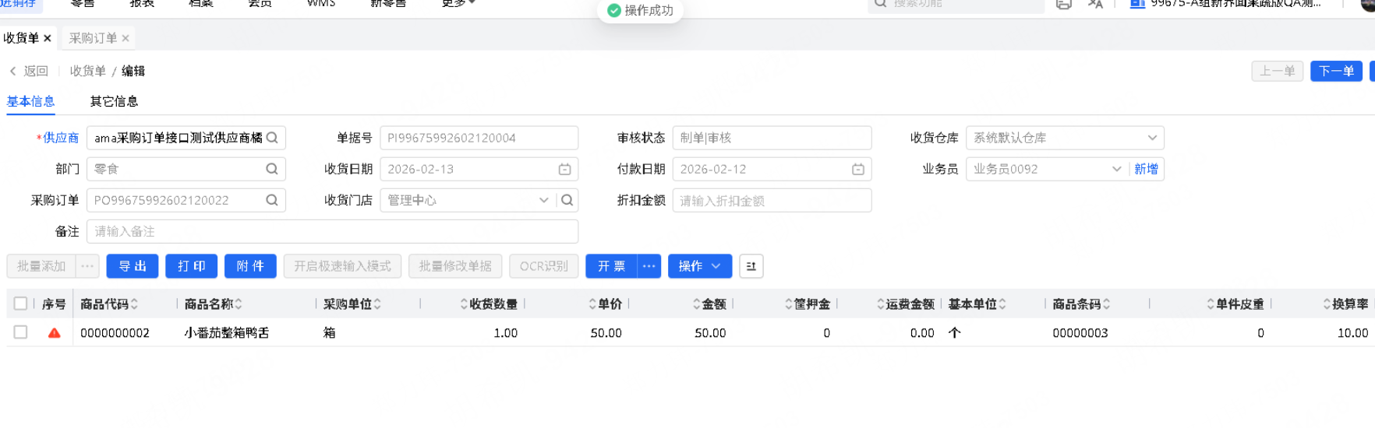Screen dimensions: 1375x428
Task: Focus the 折扣金额 input field
Action: [x=772, y=200]
